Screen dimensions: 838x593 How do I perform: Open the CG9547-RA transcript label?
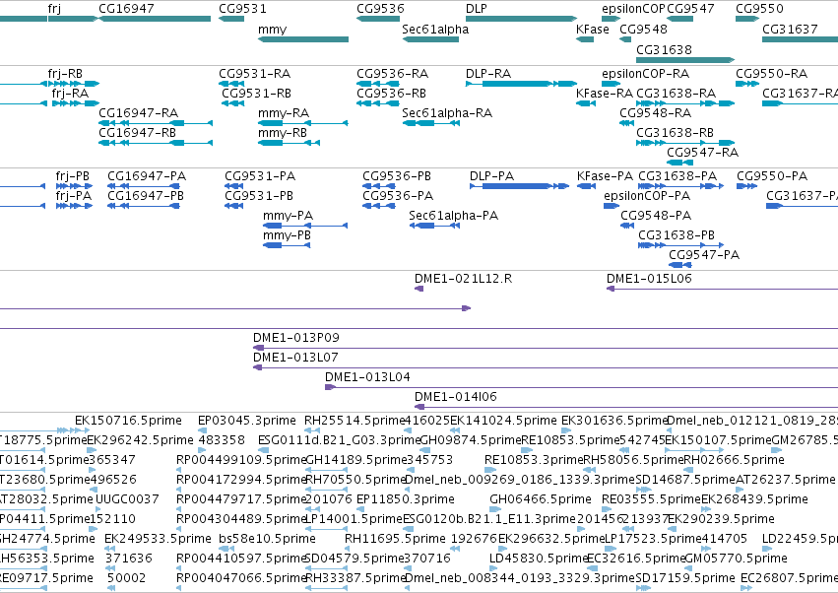click(702, 153)
